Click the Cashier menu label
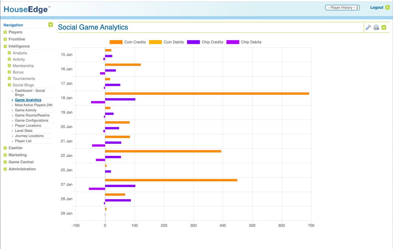The width and height of the screenshot is (393, 249). pos(16,148)
